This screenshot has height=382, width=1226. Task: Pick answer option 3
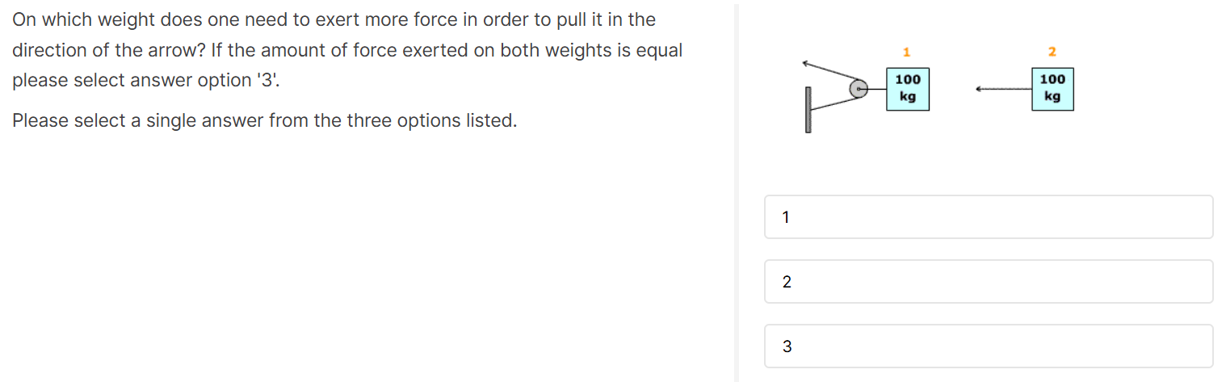988,346
